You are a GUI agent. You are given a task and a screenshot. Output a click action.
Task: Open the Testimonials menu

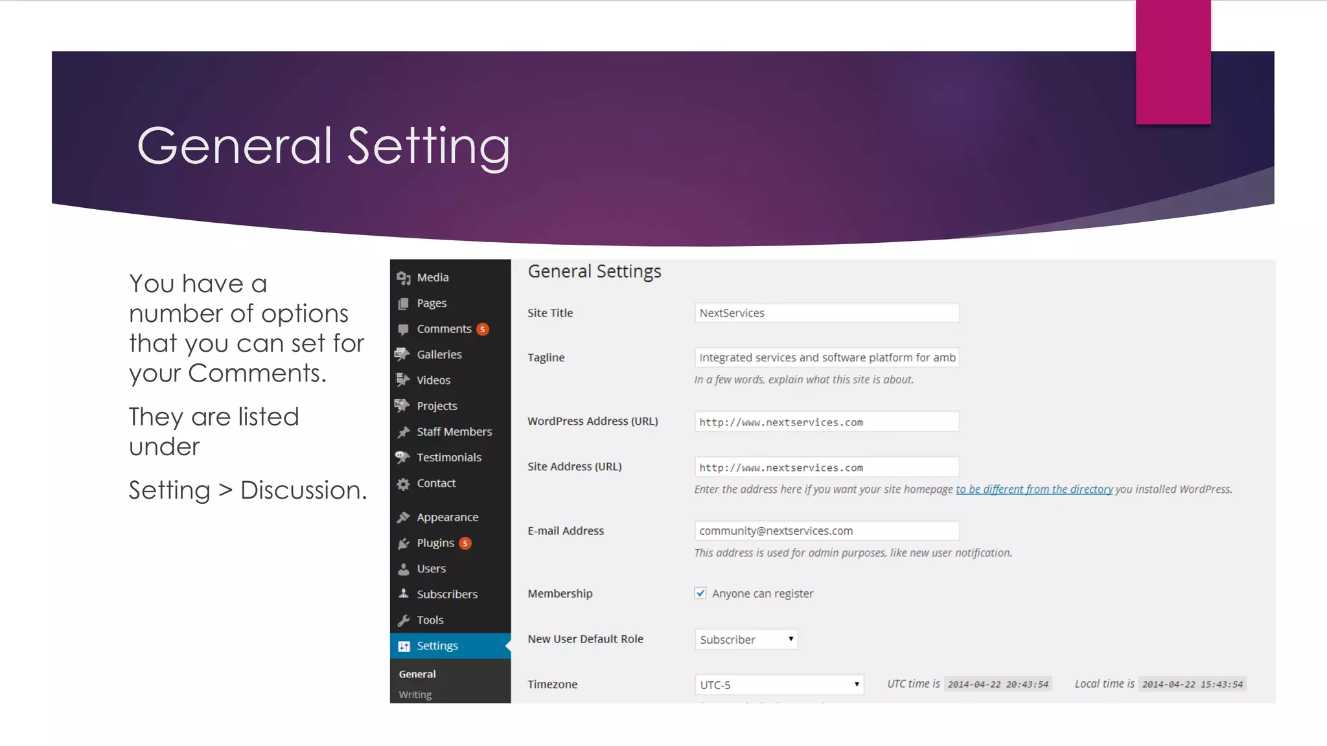pyautogui.click(x=450, y=457)
